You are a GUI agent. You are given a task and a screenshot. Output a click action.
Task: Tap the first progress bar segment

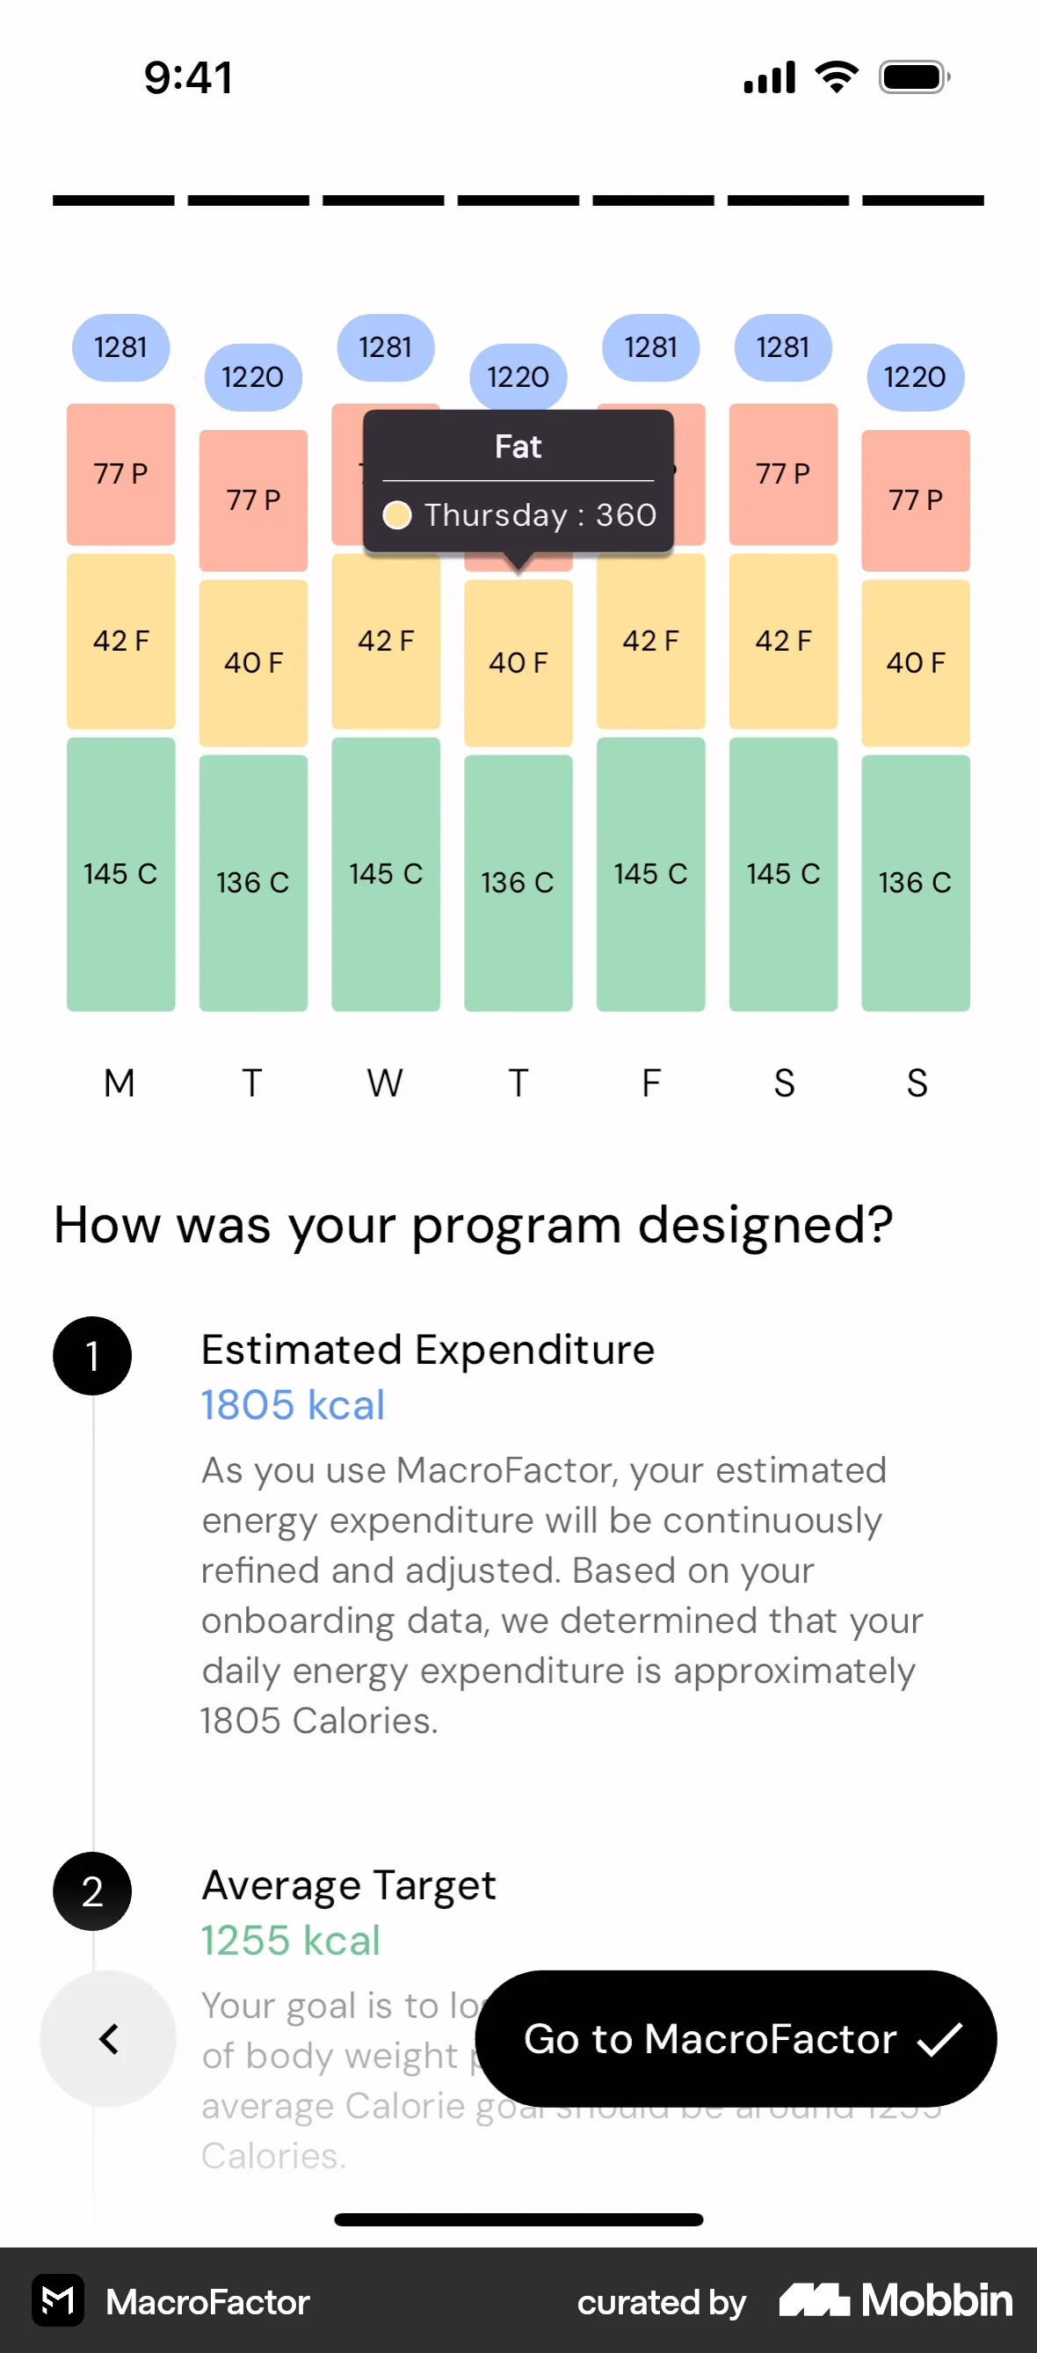tap(113, 200)
